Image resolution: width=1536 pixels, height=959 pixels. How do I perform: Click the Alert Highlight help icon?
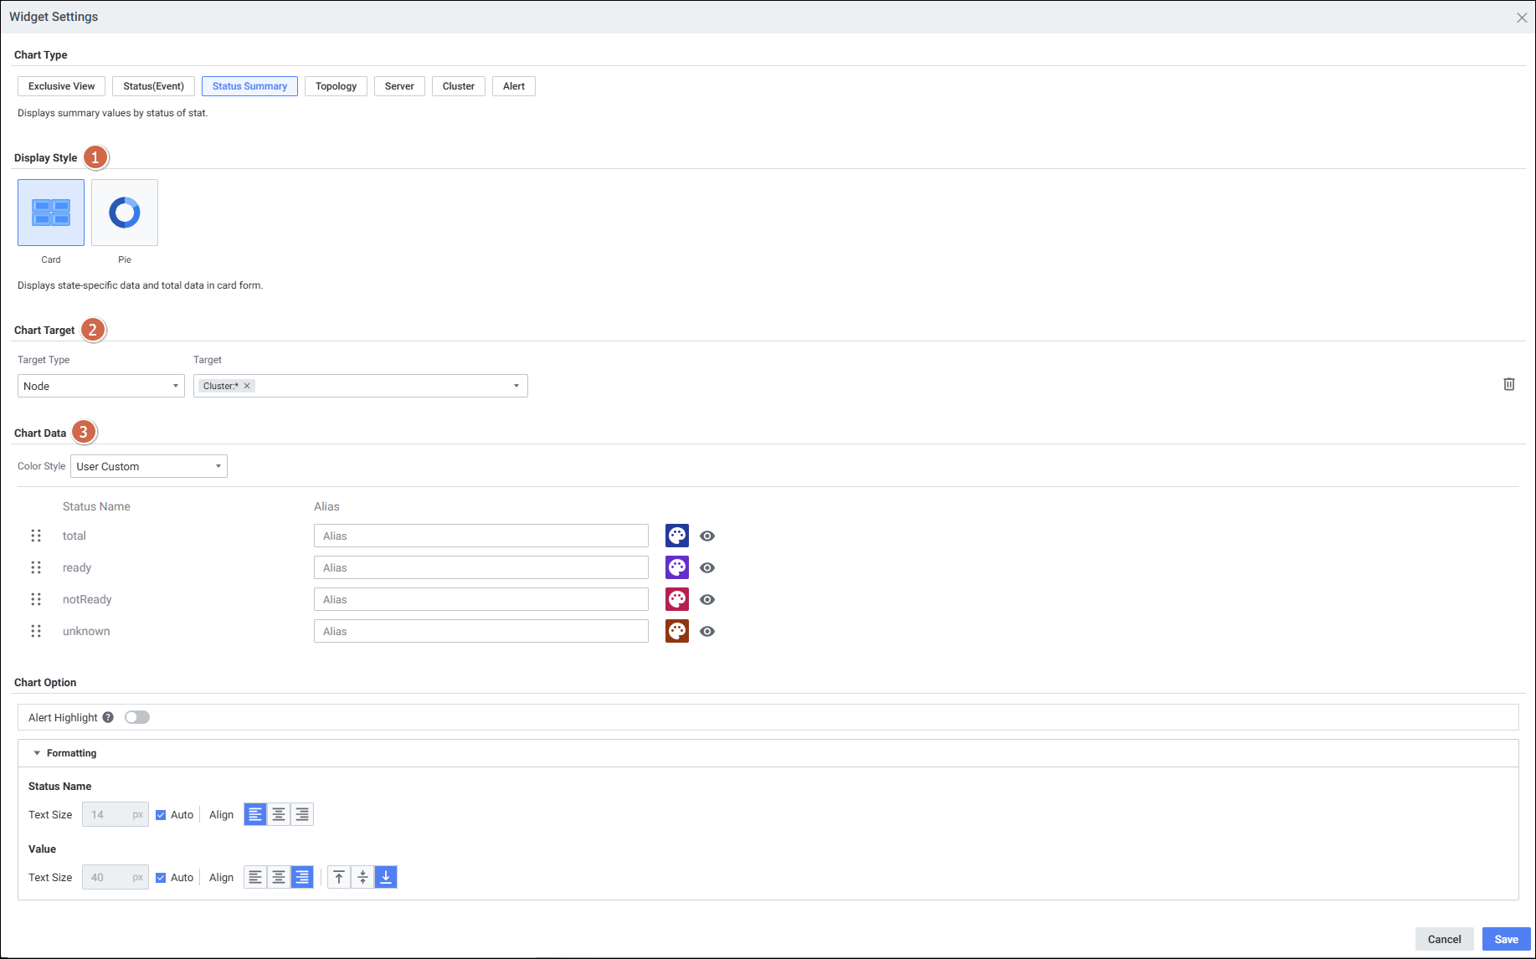pos(108,717)
